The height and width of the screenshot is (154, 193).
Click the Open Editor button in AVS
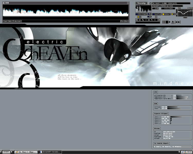tap(8, 21)
